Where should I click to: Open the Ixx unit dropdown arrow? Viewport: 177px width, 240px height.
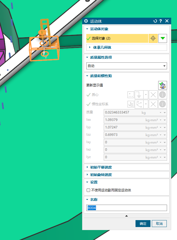pos(160,120)
